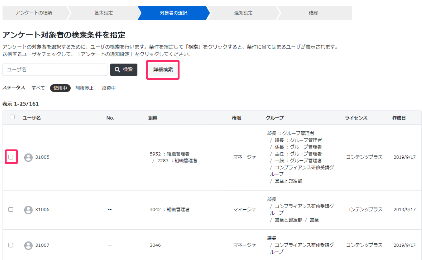Screen dimensions: 422x260
Task: Click 2283 ：組織管理者 organization text
Action: 177,161
